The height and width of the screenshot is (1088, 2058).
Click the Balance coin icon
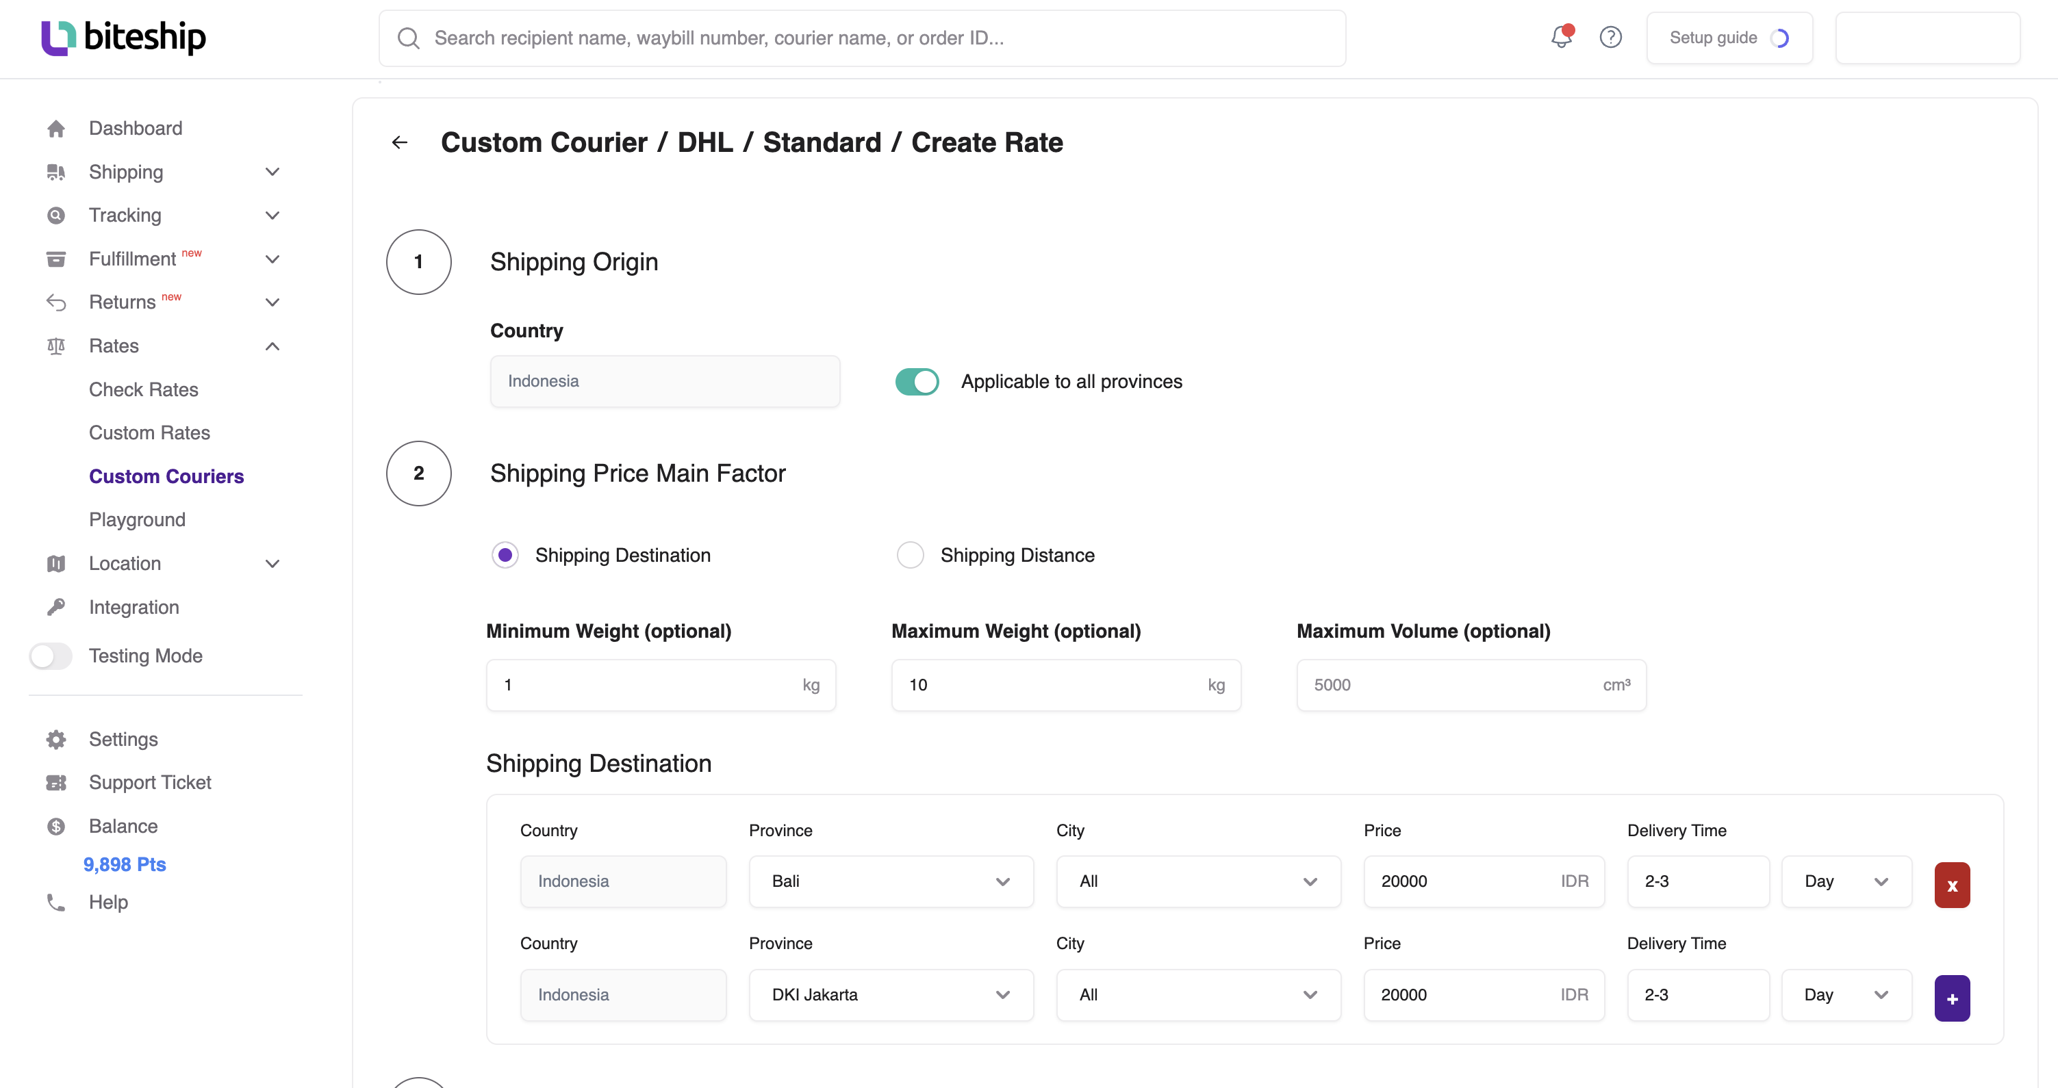(x=56, y=826)
